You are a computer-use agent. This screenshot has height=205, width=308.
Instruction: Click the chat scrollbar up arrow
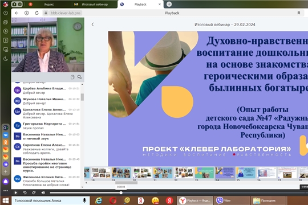(x=82, y=84)
